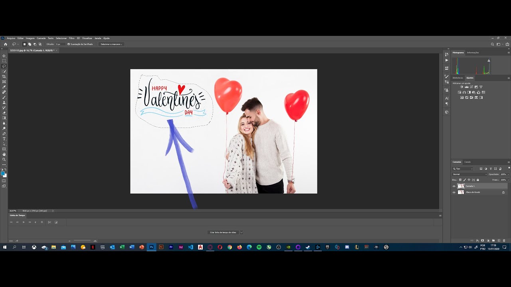This screenshot has height=287, width=511.
Task: Choose New selection mode
Action: (24, 44)
